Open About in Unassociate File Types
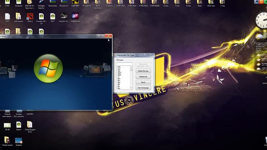Screen dimensions: 267x150 (x=143, y=82)
